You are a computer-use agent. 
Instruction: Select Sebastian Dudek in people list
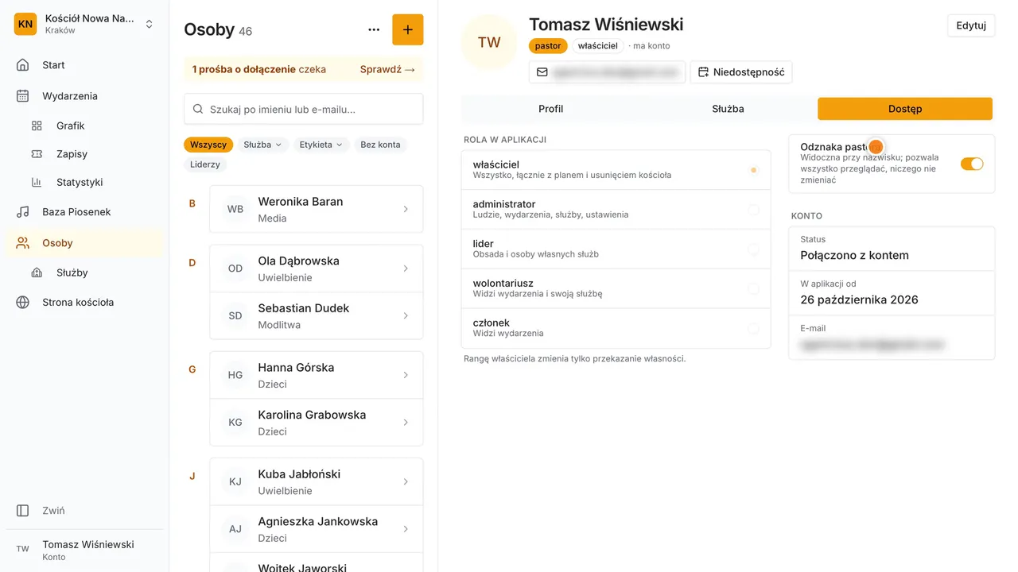(317, 315)
